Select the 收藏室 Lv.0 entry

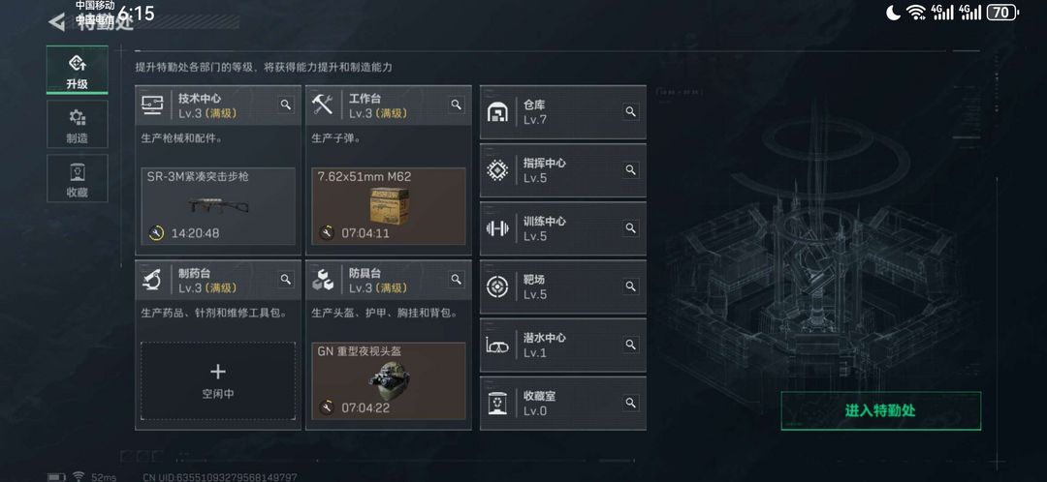(x=563, y=404)
